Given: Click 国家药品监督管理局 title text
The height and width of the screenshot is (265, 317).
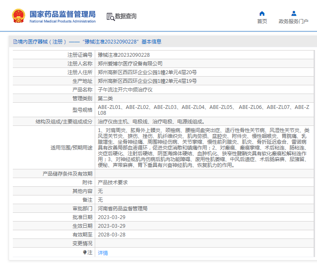Looking at the screenshot, I should [62, 14].
